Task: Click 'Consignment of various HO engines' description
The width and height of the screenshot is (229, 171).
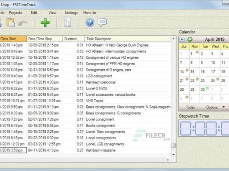Action: point(112,57)
